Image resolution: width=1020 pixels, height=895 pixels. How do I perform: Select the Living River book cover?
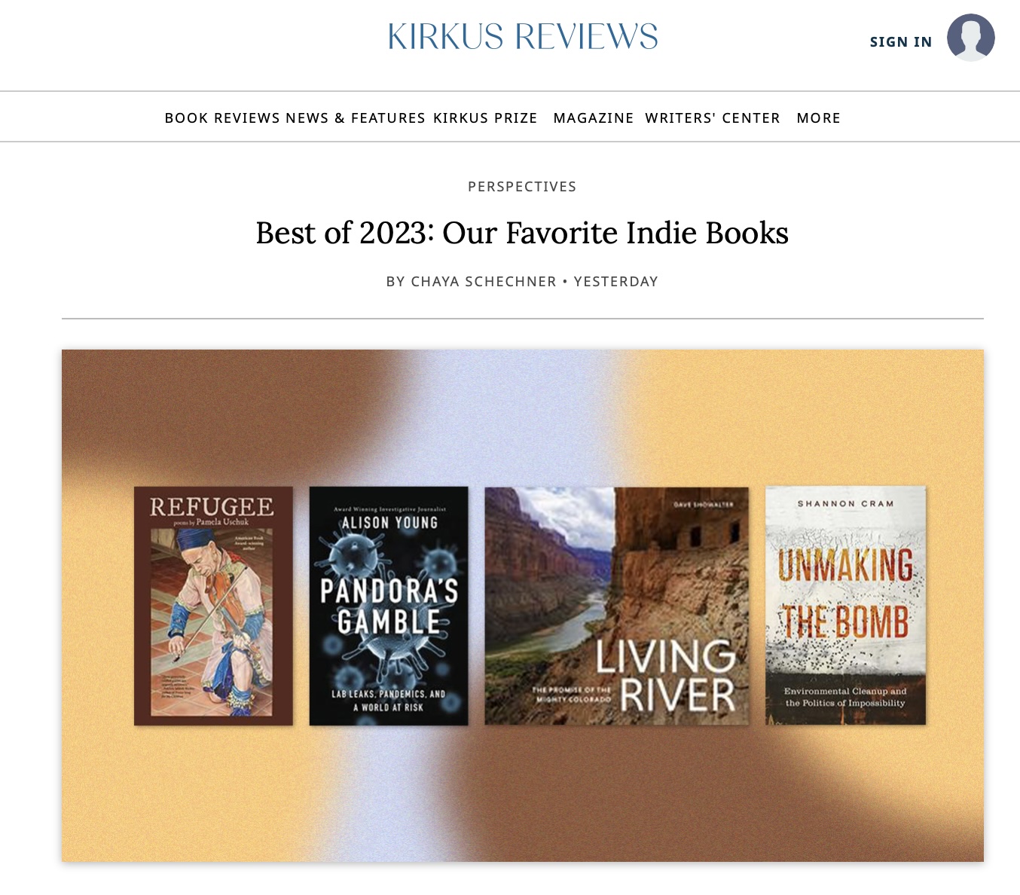click(617, 606)
